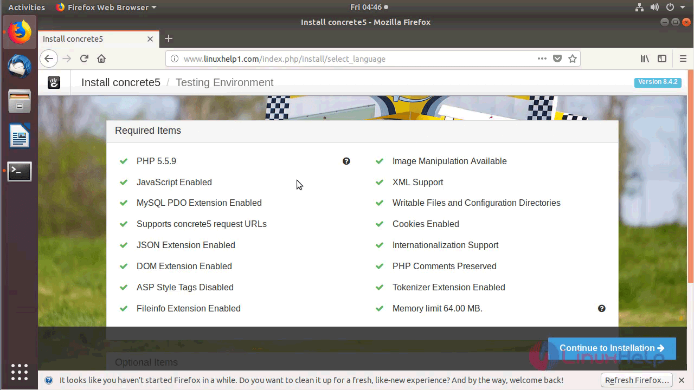
Task: Click ASP Style Tags Disabled text
Action: click(185, 287)
